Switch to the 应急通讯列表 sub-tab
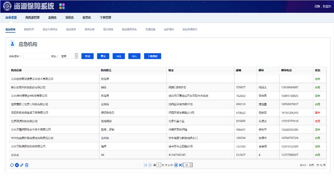This screenshot has height=176, width=334. 129,29
